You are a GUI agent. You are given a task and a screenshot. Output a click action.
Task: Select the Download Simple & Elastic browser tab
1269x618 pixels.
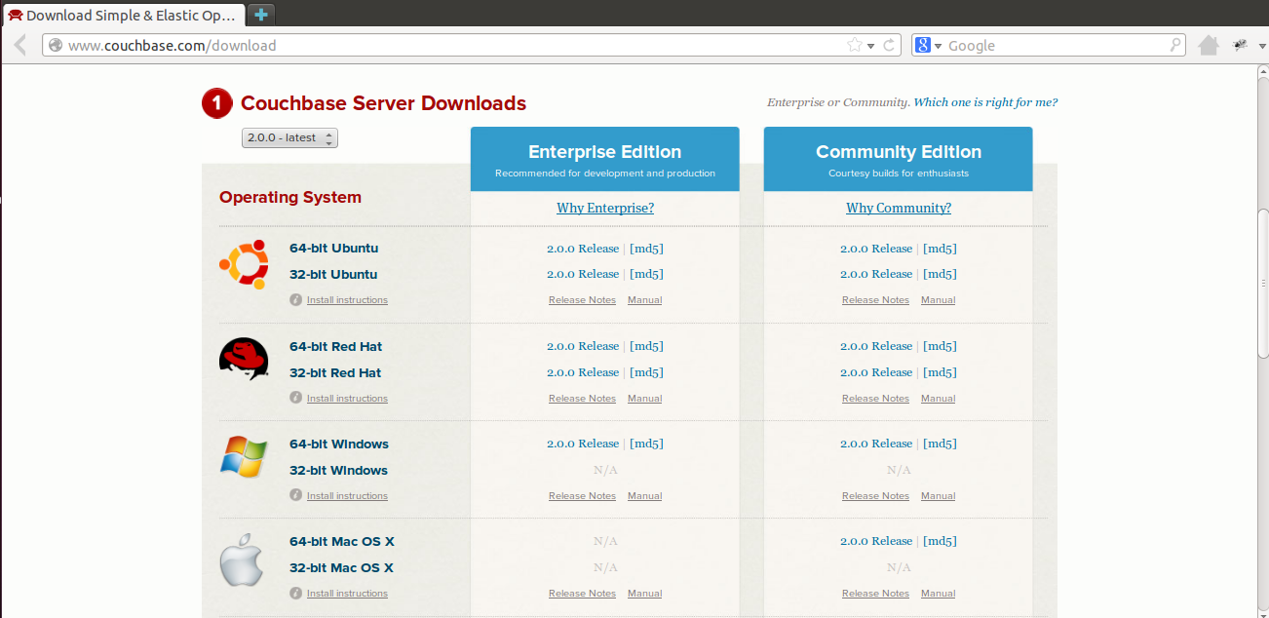click(x=124, y=16)
